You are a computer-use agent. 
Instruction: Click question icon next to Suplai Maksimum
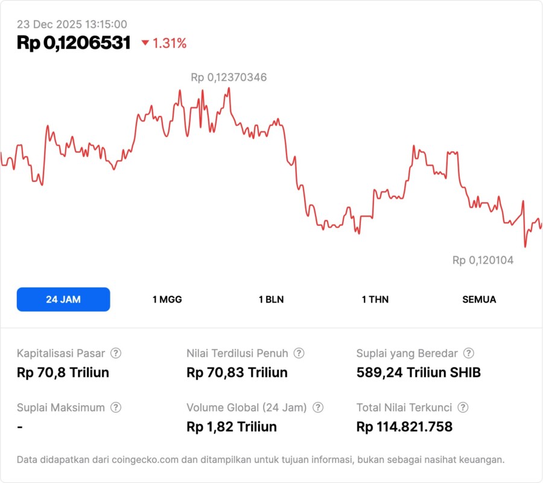click(116, 408)
